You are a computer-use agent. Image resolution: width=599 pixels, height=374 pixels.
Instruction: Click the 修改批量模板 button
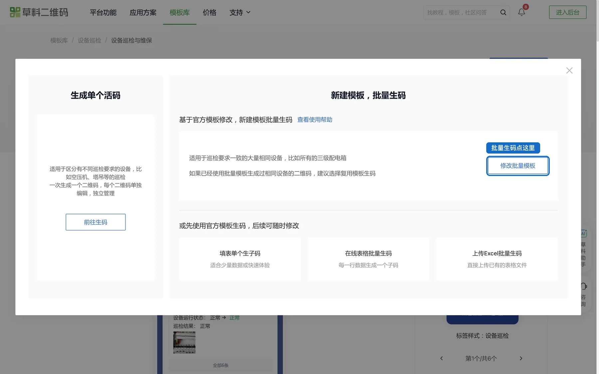(518, 166)
